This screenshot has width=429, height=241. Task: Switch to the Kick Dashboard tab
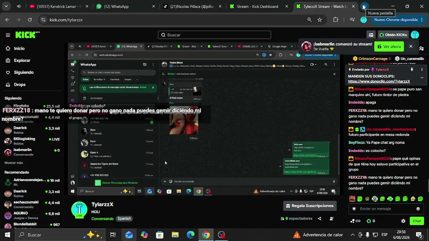tap(259, 6)
